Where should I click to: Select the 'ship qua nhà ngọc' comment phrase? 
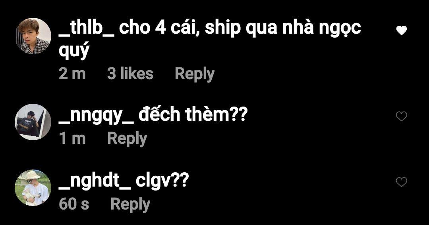[x=283, y=29]
